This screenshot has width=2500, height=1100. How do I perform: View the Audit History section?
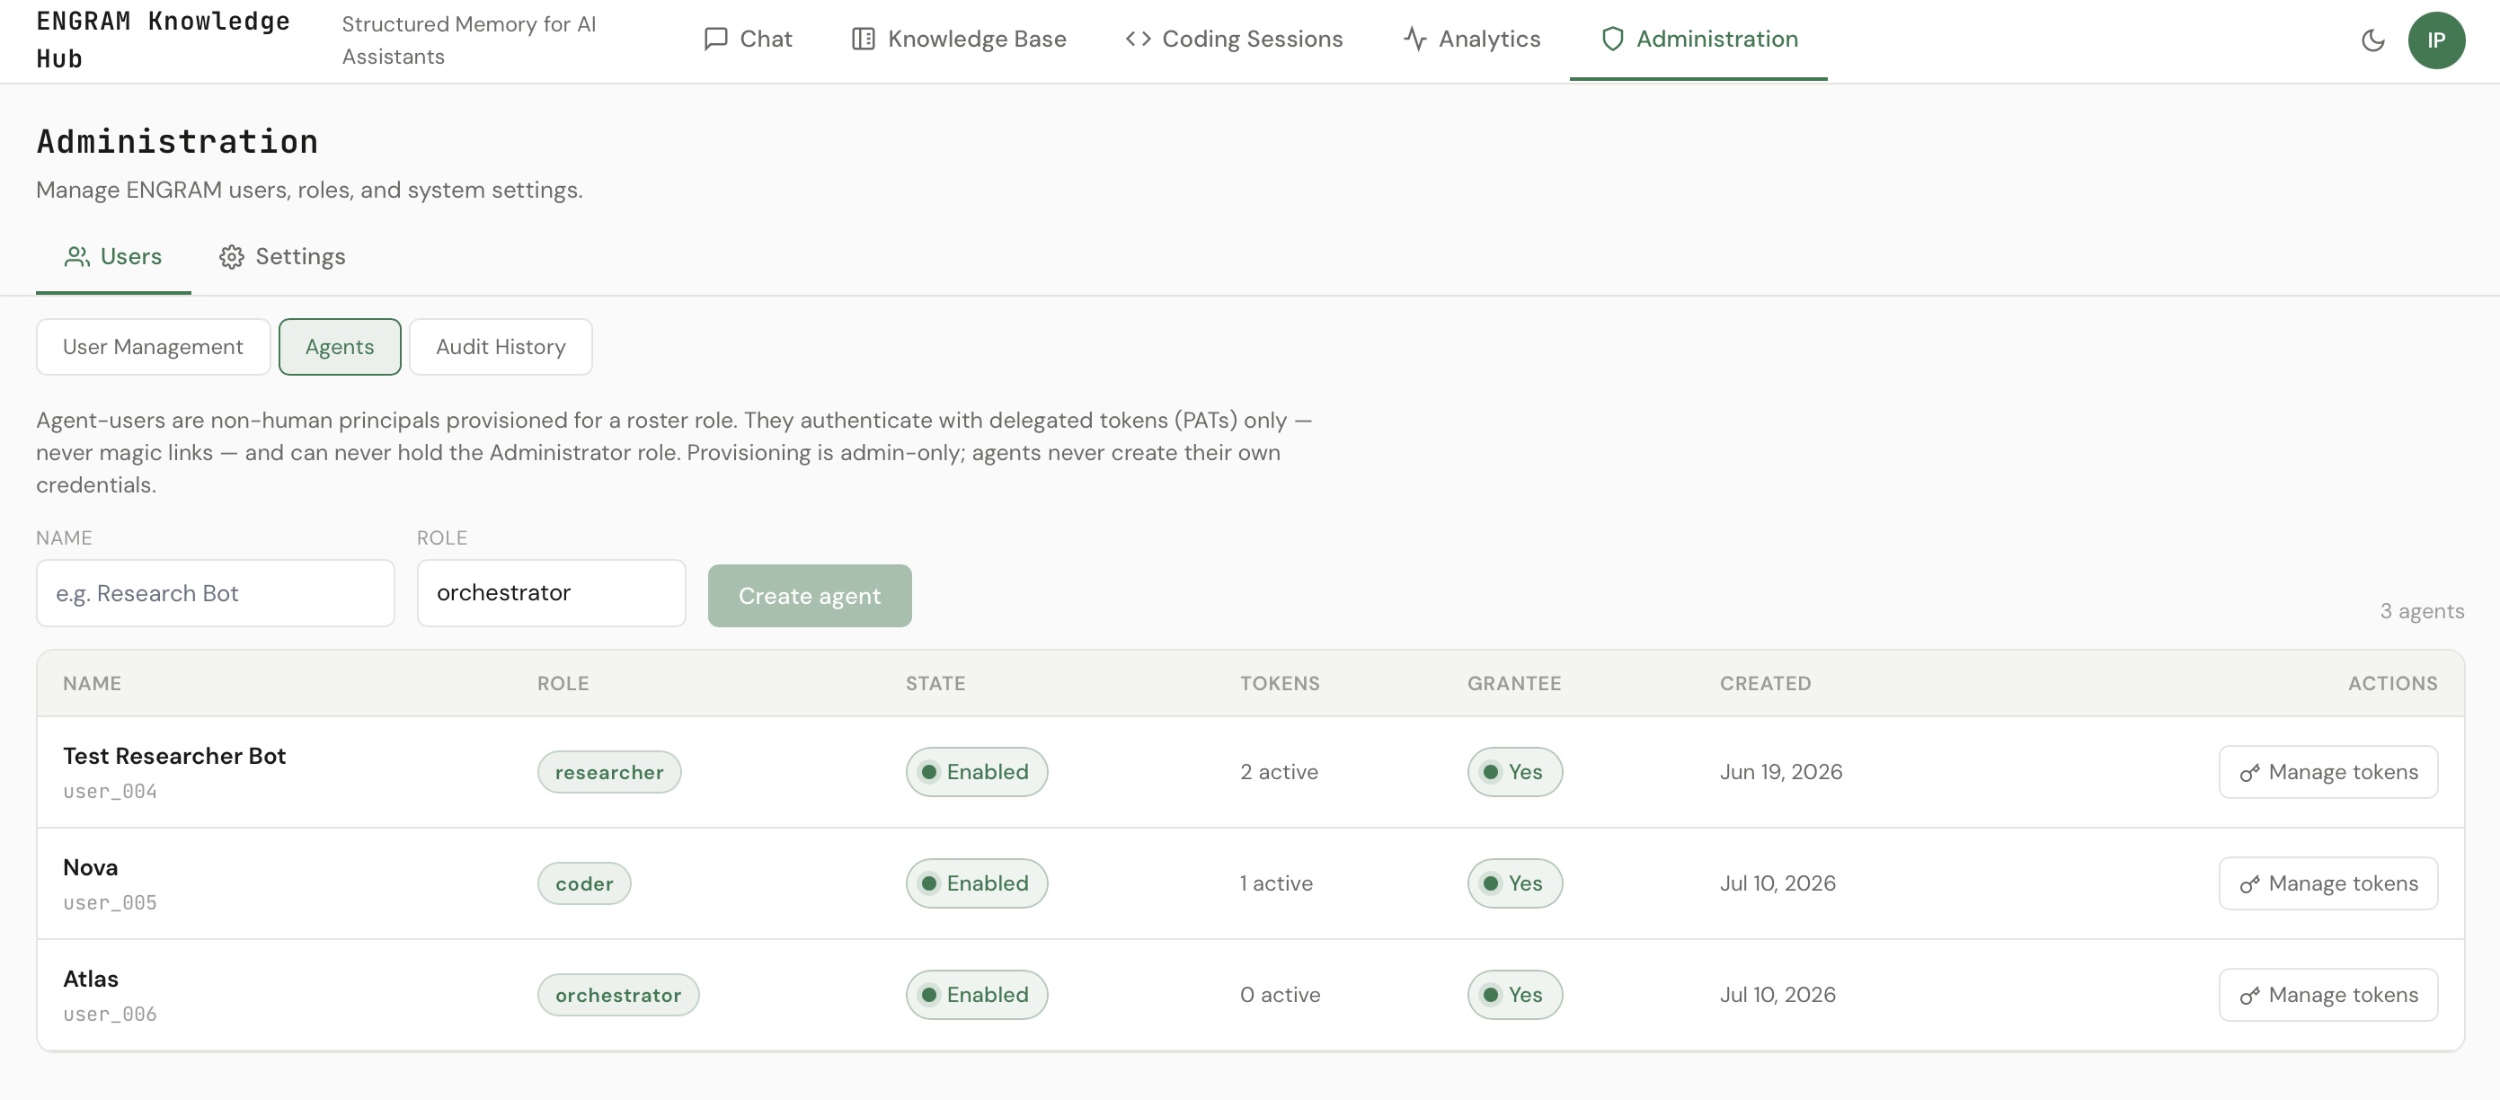pyautogui.click(x=501, y=347)
